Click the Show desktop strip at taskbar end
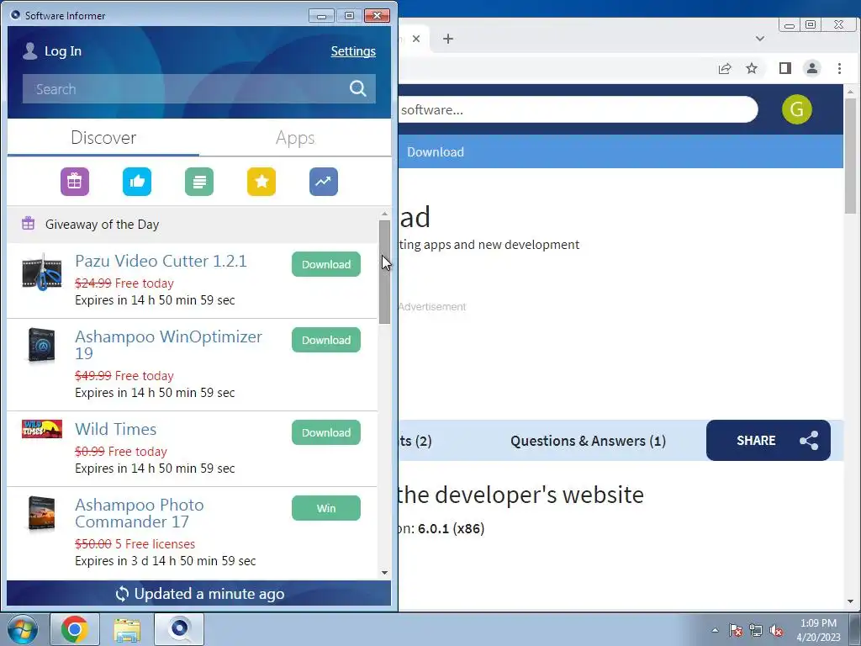The image size is (861, 646). point(856,629)
